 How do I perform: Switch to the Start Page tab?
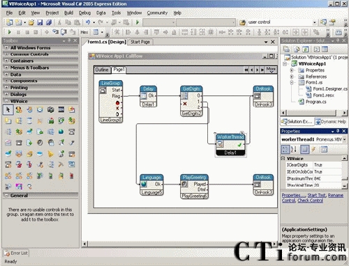click(140, 42)
